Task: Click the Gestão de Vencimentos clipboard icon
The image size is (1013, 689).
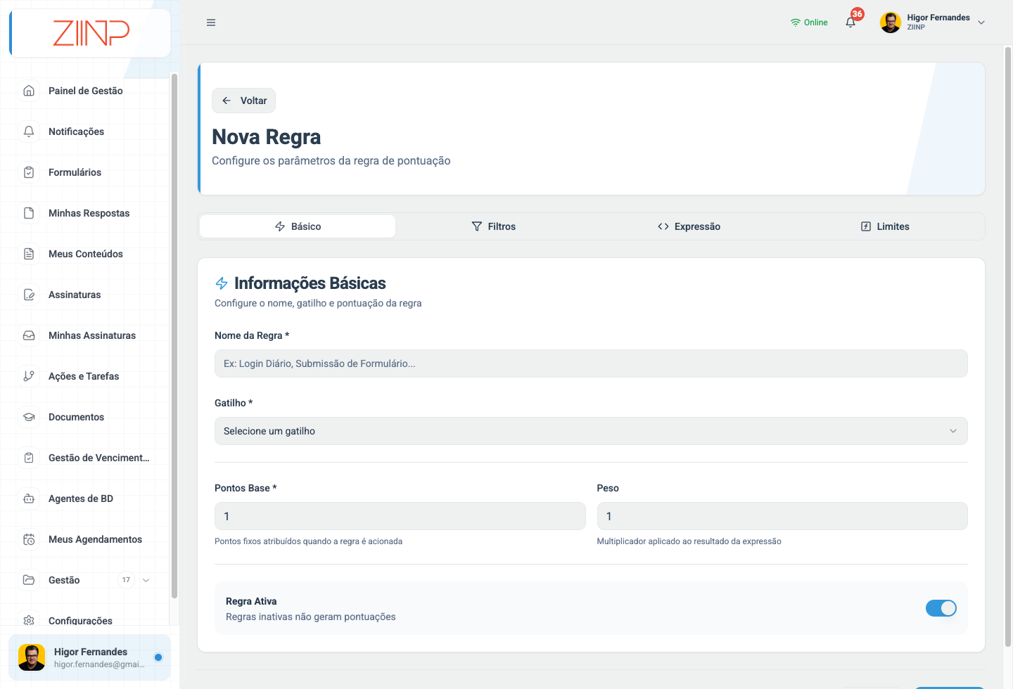Action: coord(29,458)
